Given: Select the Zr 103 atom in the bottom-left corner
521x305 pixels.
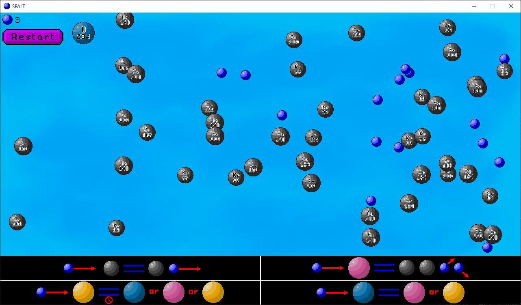Looking at the screenshot, I should coord(17,222).
